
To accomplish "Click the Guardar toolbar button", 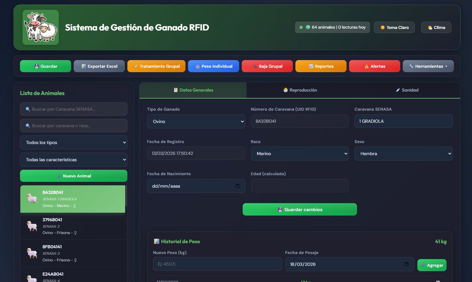I will 46,66.
